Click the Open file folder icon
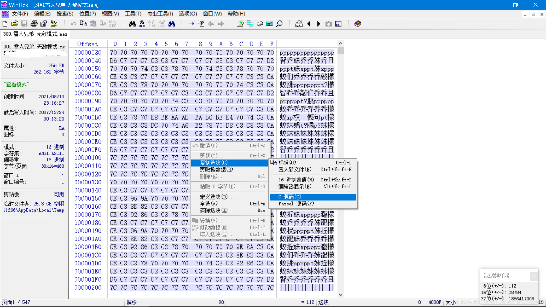546x307 pixels. click(15, 24)
